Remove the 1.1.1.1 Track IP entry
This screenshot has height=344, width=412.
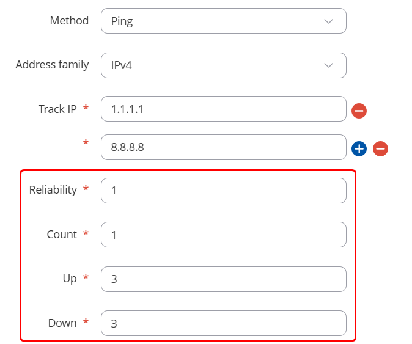click(359, 111)
